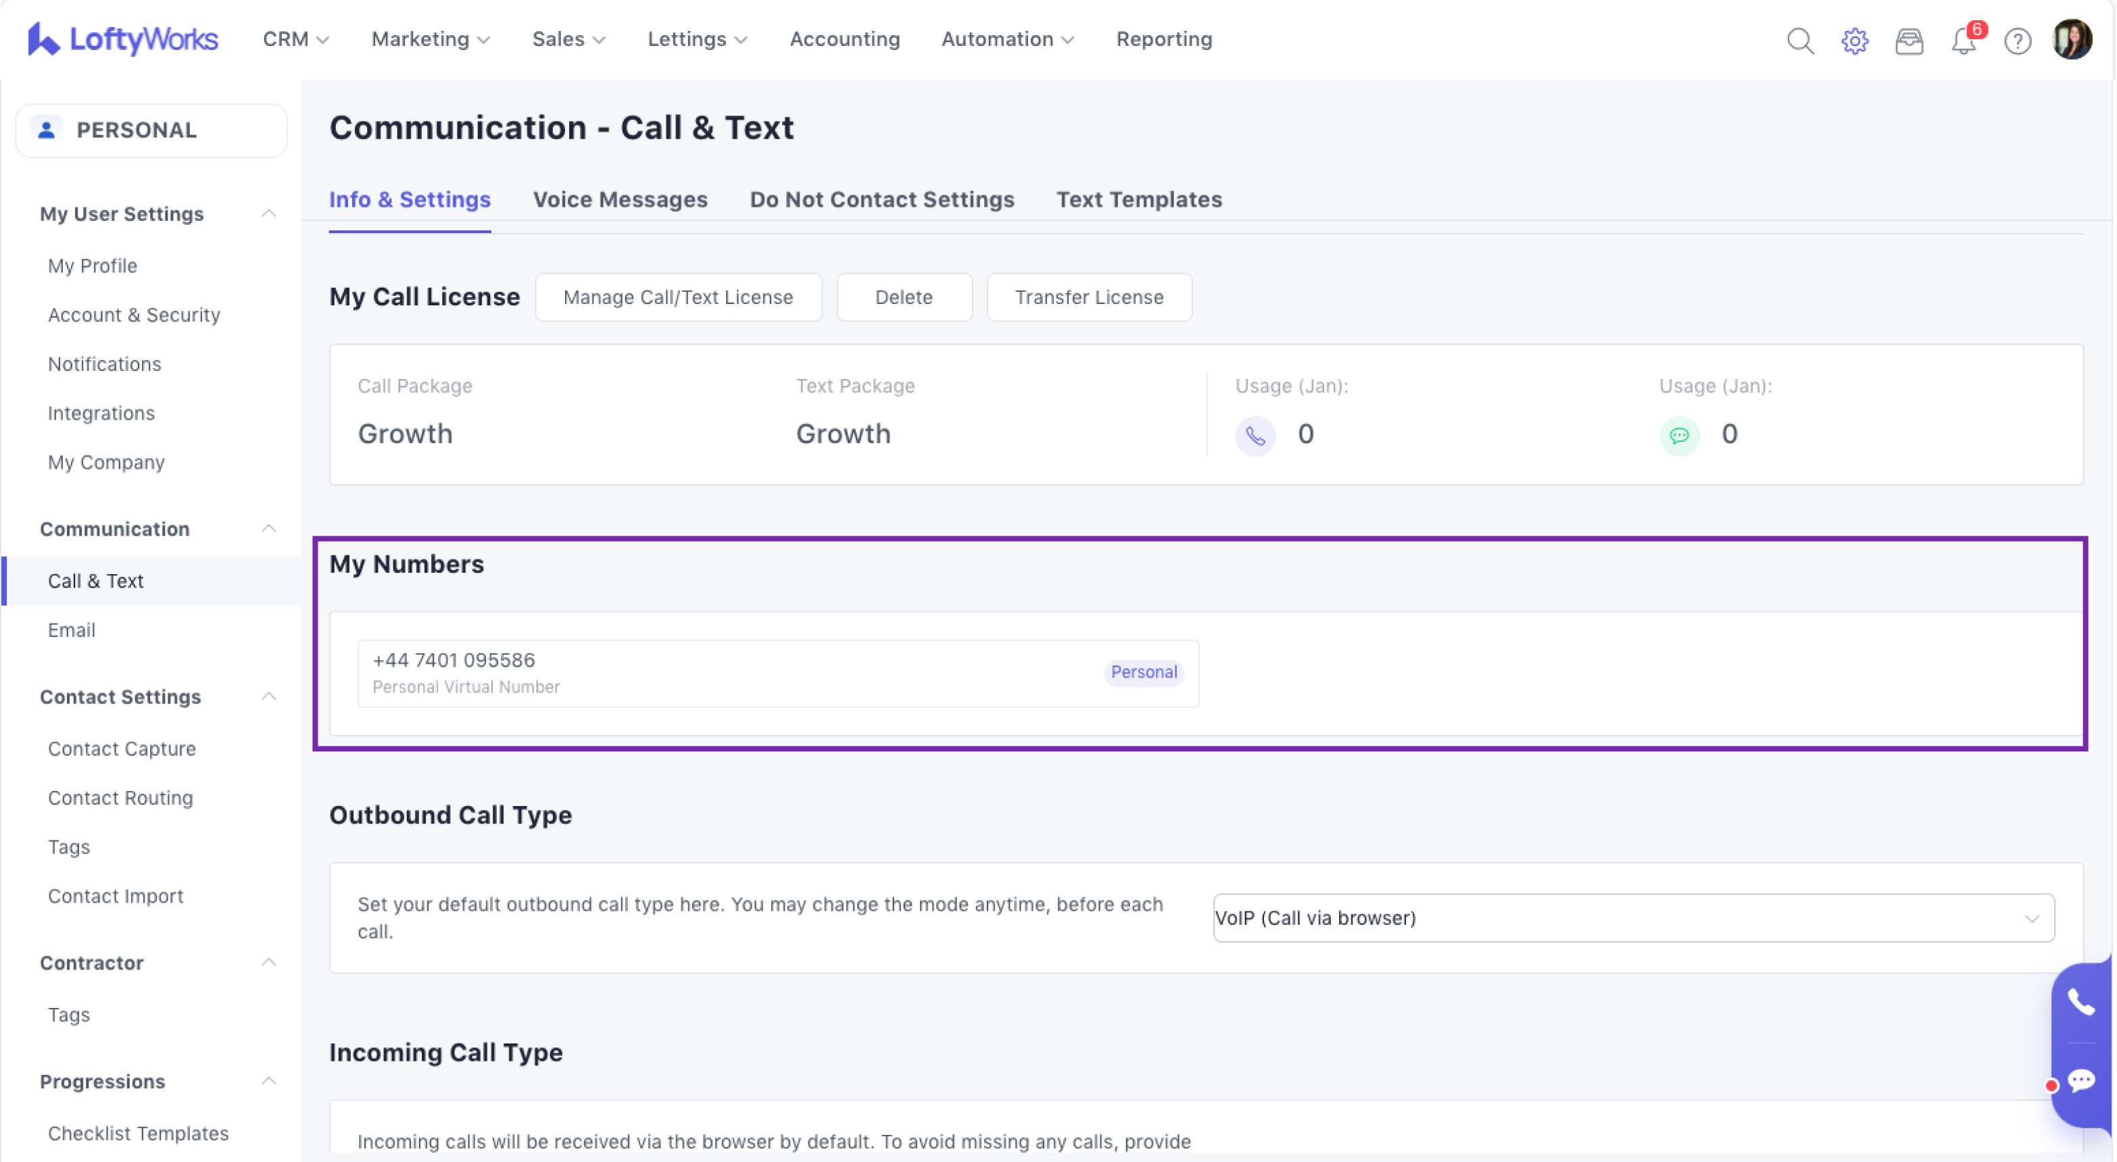Select the personal virtual number row

click(777, 673)
